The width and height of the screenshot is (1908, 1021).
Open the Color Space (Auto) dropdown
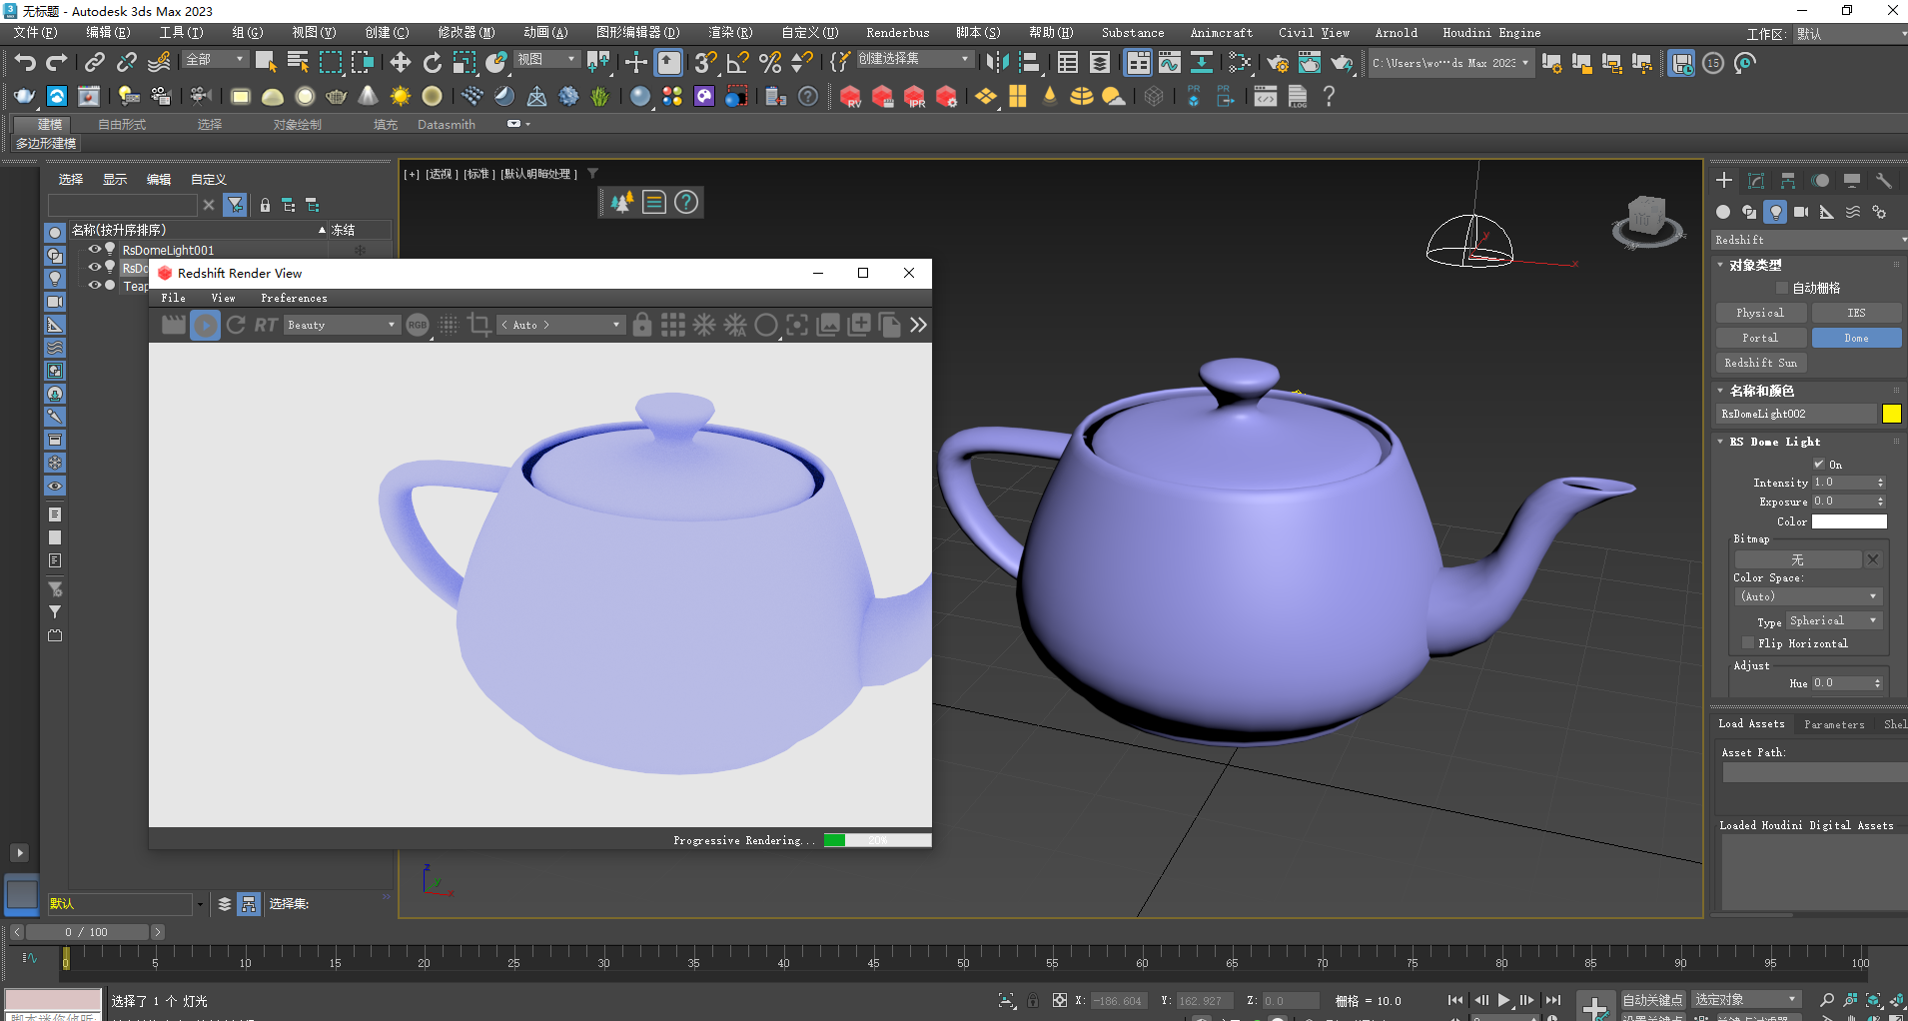(x=1809, y=596)
